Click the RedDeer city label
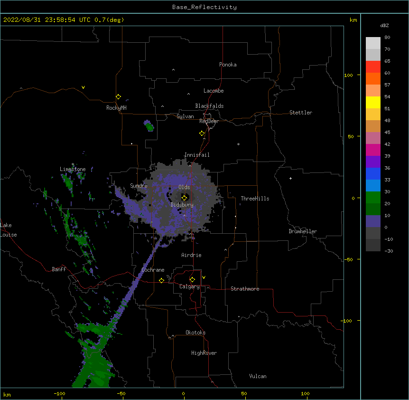 [x=209, y=121]
